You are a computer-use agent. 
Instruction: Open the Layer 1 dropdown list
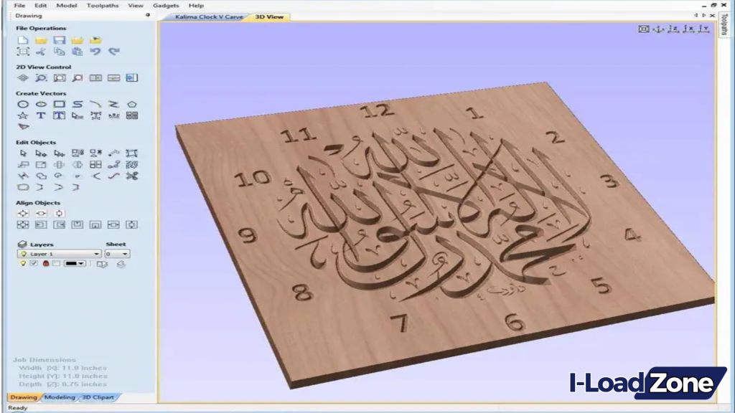97,254
